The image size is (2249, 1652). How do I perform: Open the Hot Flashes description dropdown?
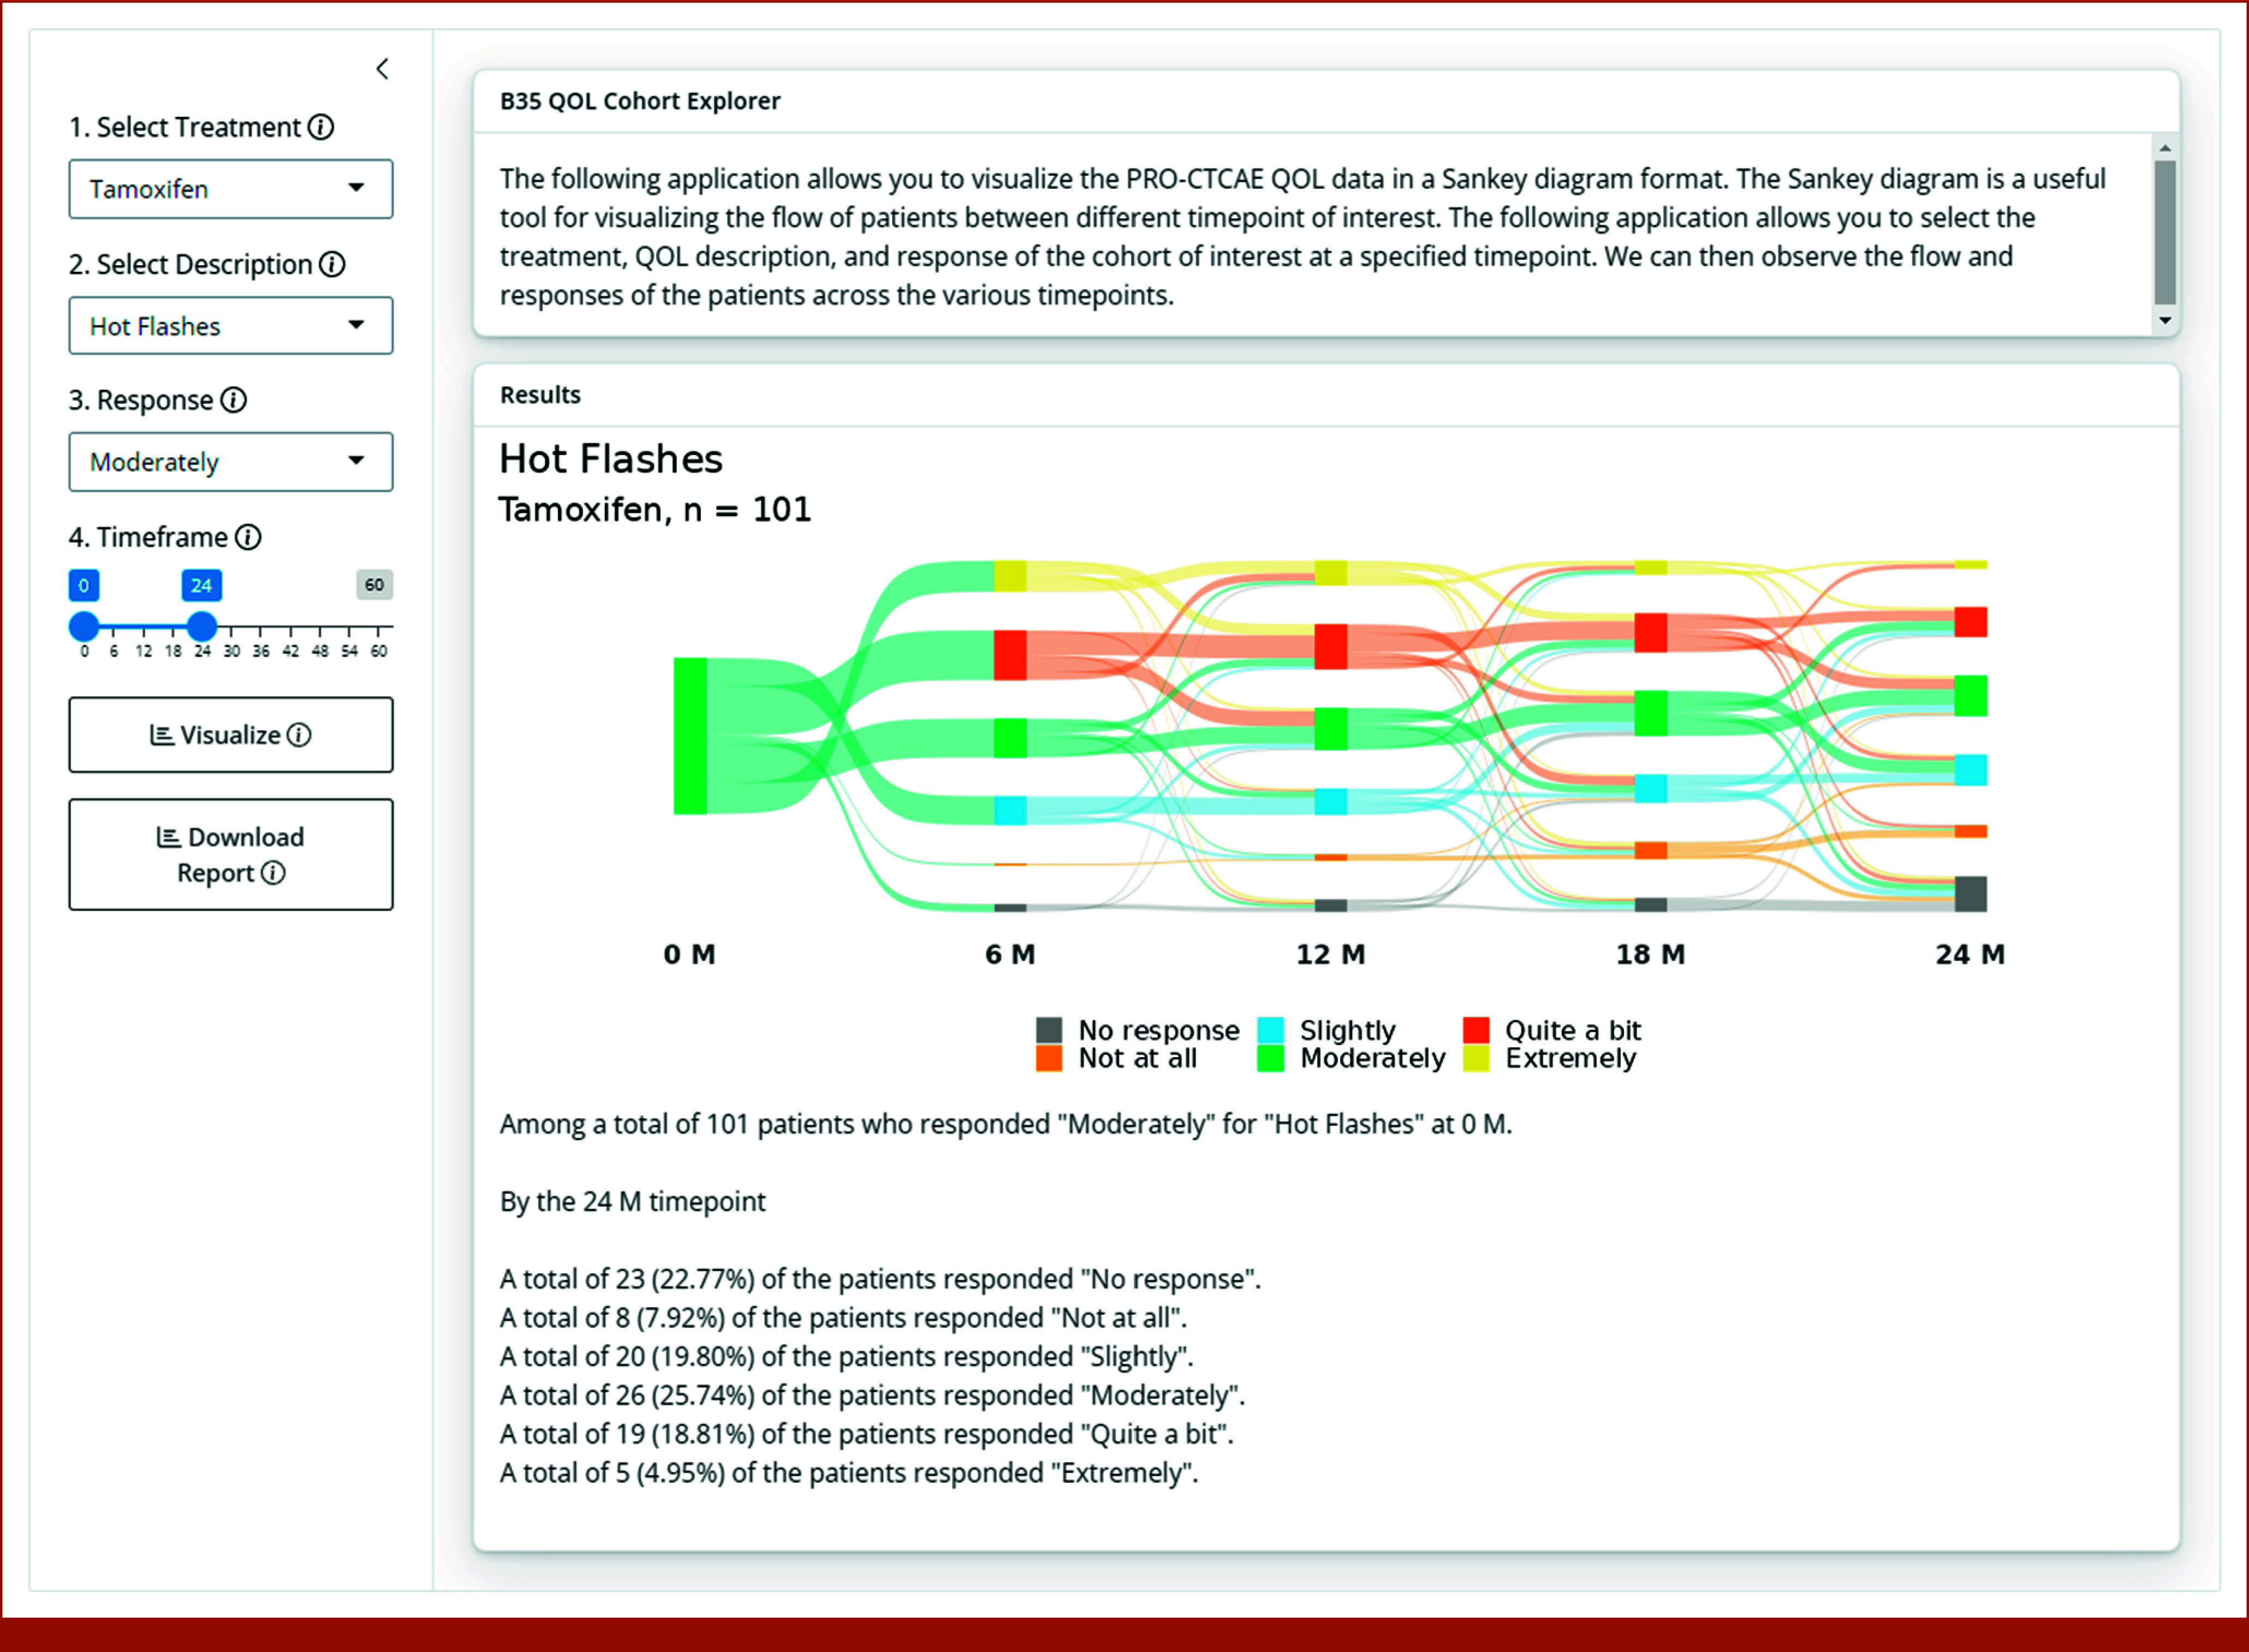click(231, 325)
